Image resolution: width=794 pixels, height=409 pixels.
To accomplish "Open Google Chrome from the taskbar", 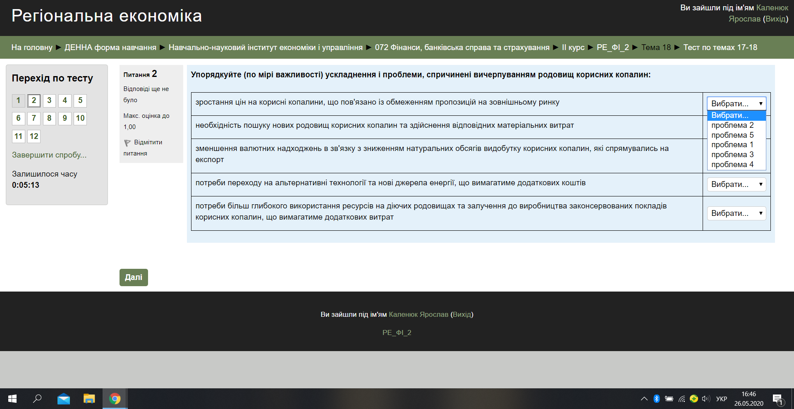I will coord(115,398).
